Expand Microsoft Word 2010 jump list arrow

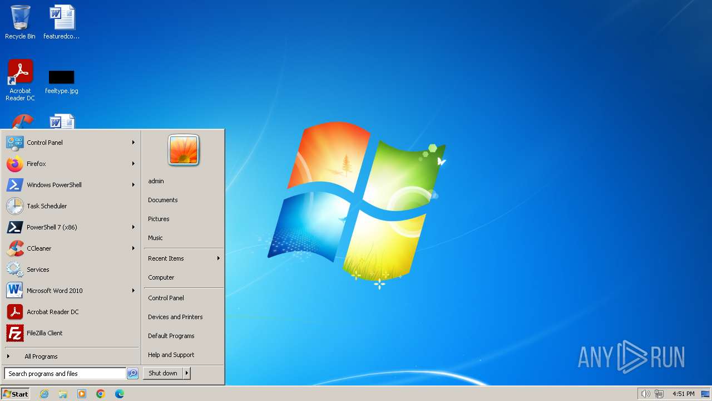[133, 291]
